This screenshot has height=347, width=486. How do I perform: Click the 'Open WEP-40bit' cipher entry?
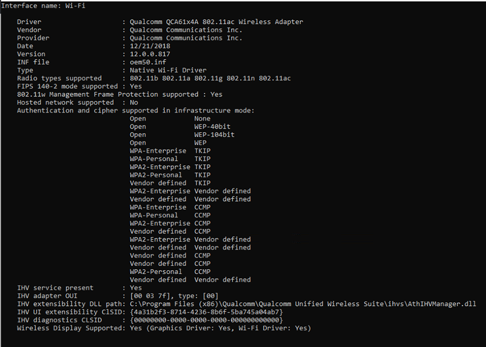pos(180,127)
